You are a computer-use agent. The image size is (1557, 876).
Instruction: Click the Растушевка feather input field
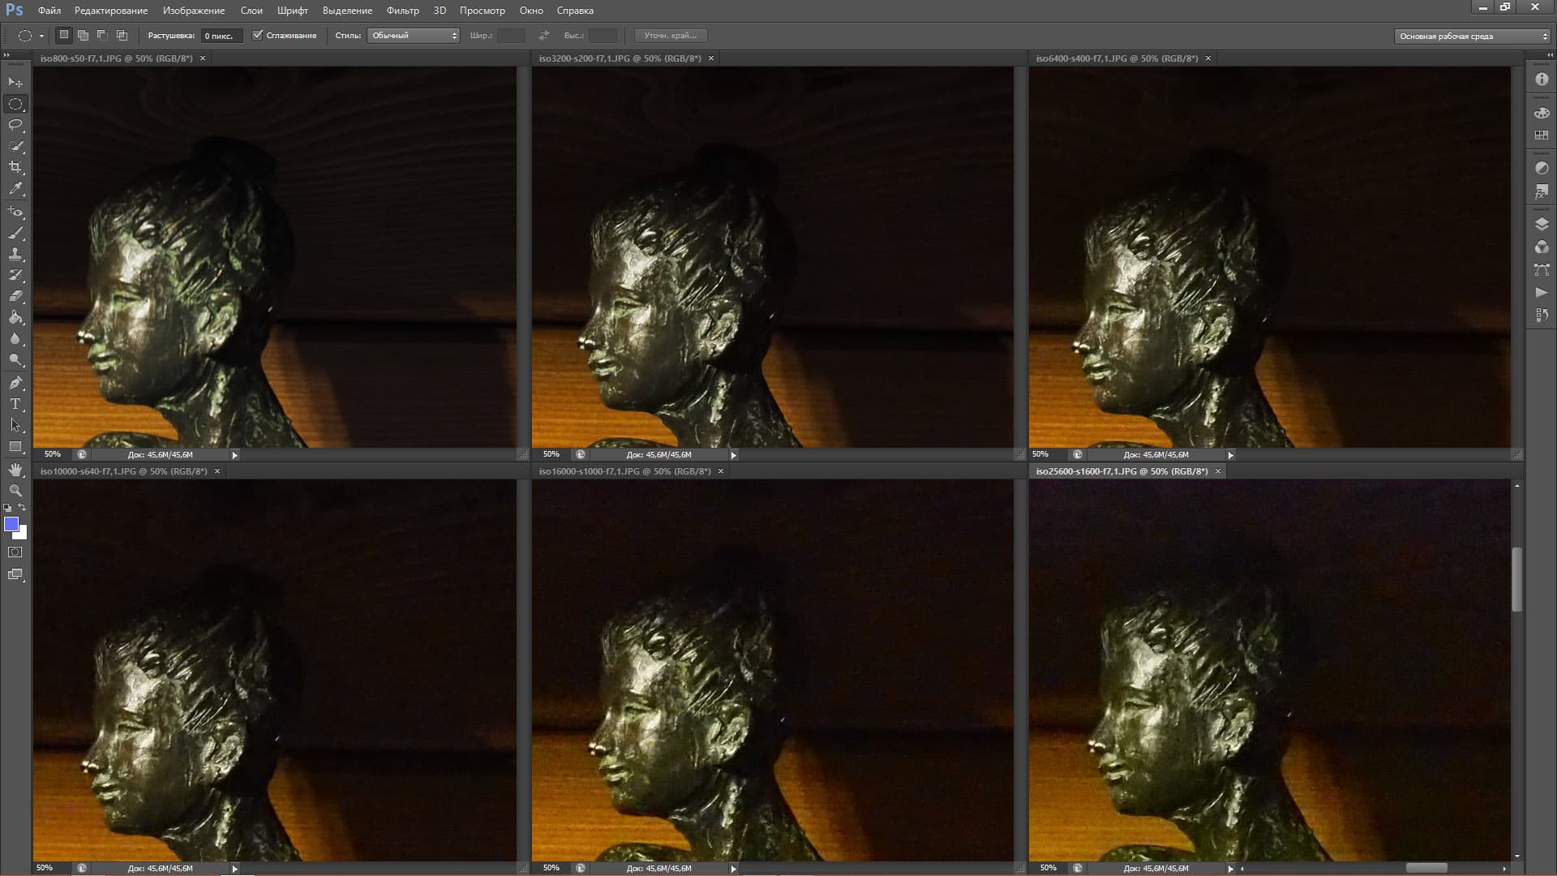point(221,36)
